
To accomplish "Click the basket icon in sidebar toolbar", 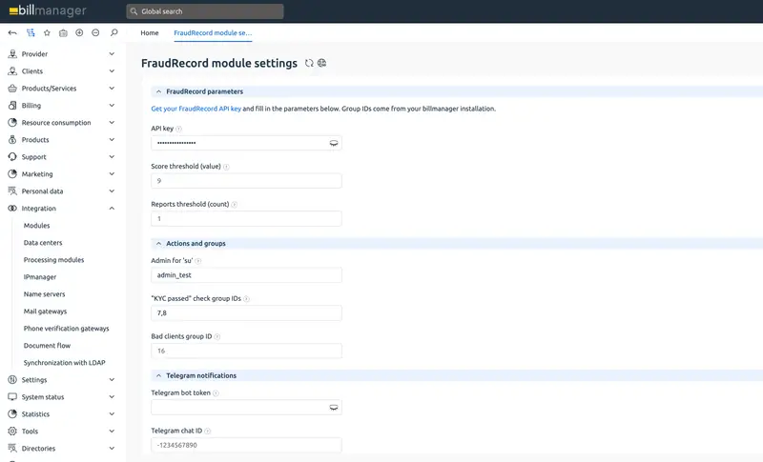I will [63, 33].
